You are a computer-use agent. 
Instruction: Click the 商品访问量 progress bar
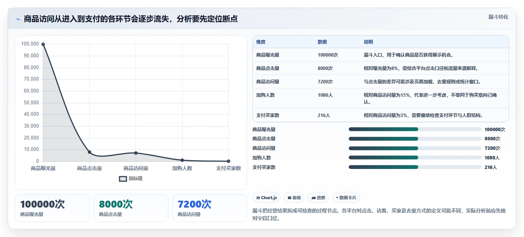415,148
